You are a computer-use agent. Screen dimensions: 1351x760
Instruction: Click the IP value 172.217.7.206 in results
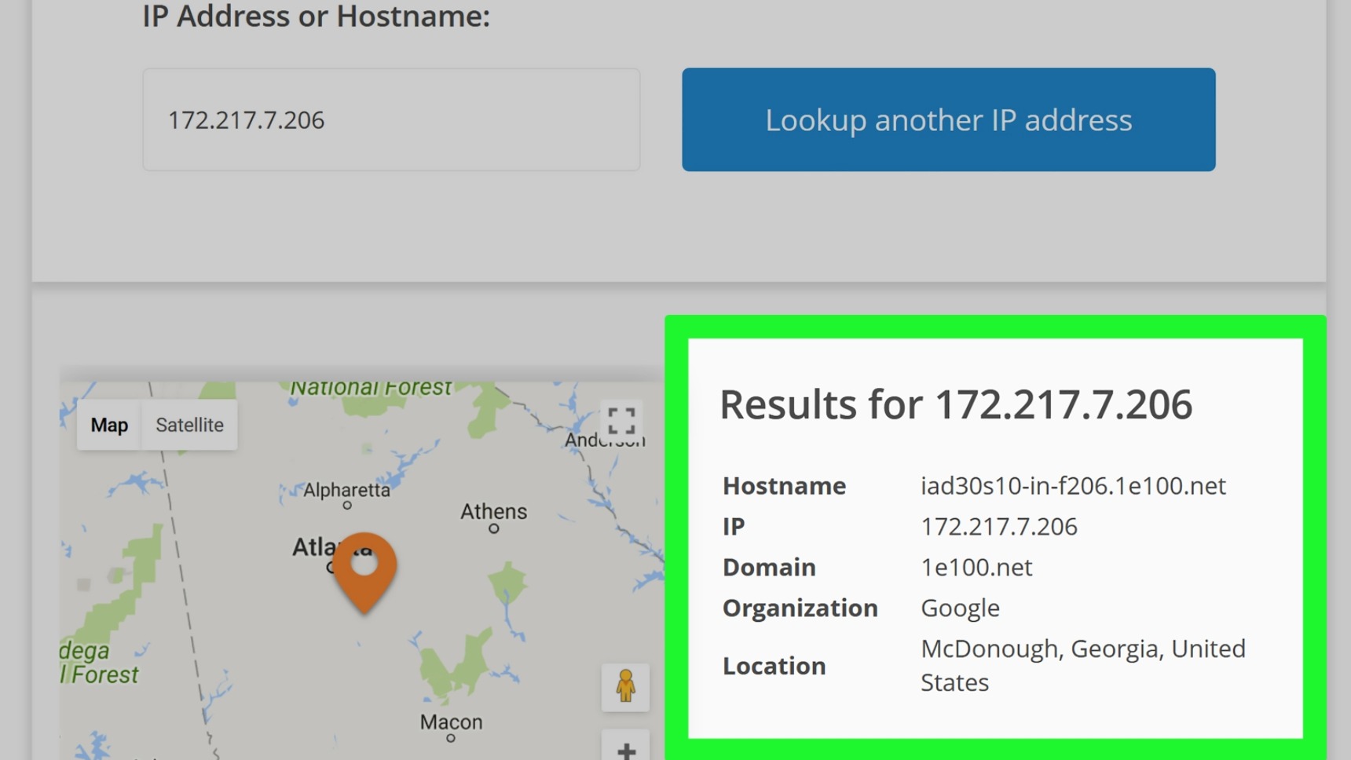999,526
